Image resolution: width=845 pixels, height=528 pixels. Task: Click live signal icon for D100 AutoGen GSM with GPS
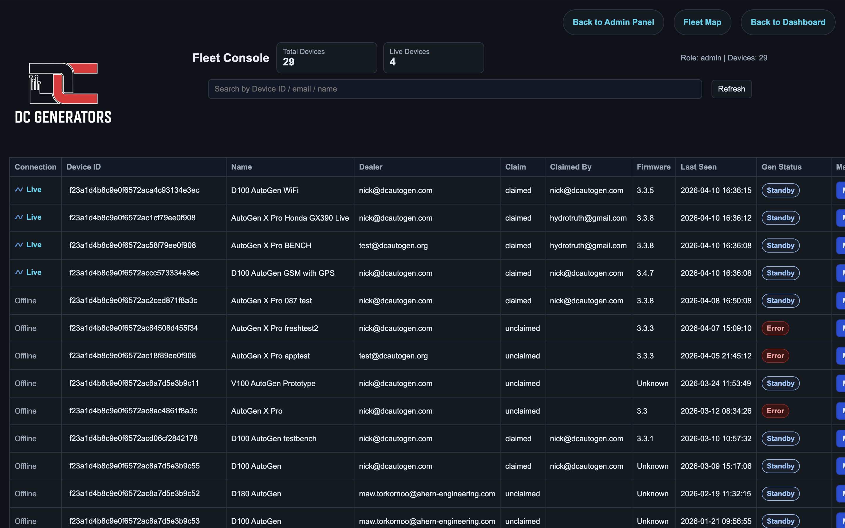(19, 273)
